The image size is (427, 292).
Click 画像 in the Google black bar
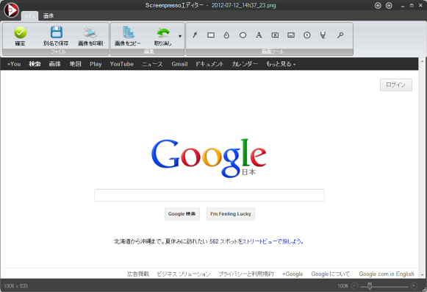(x=54, y=64)
